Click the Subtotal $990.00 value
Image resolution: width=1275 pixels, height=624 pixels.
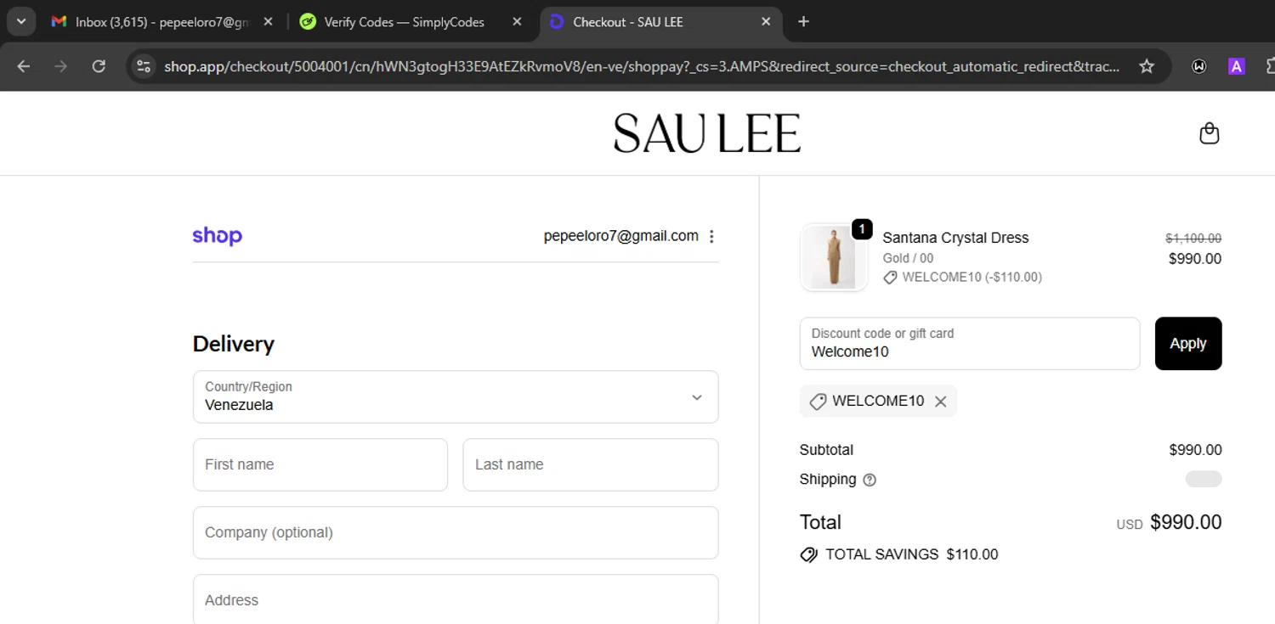point(1195,450)
